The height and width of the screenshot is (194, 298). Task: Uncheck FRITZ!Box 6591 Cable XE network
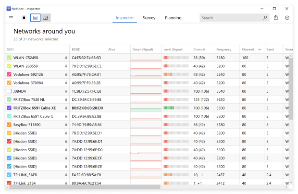pos(9,108)
